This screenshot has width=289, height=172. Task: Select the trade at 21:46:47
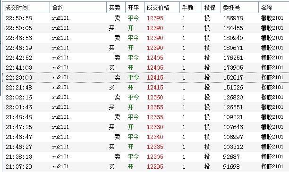tap(145, 137)
